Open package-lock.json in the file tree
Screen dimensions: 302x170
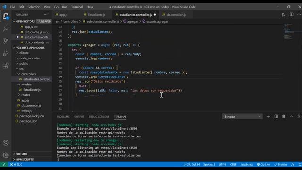click(32, 116)
